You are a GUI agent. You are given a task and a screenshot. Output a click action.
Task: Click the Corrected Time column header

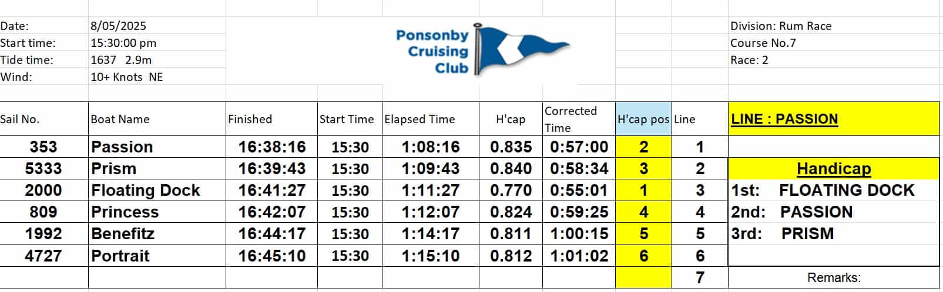(579, 119)
